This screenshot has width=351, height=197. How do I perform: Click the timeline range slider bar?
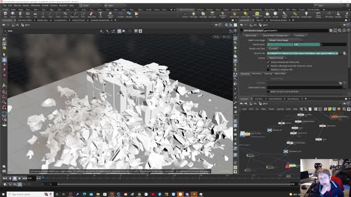point(174,184)
